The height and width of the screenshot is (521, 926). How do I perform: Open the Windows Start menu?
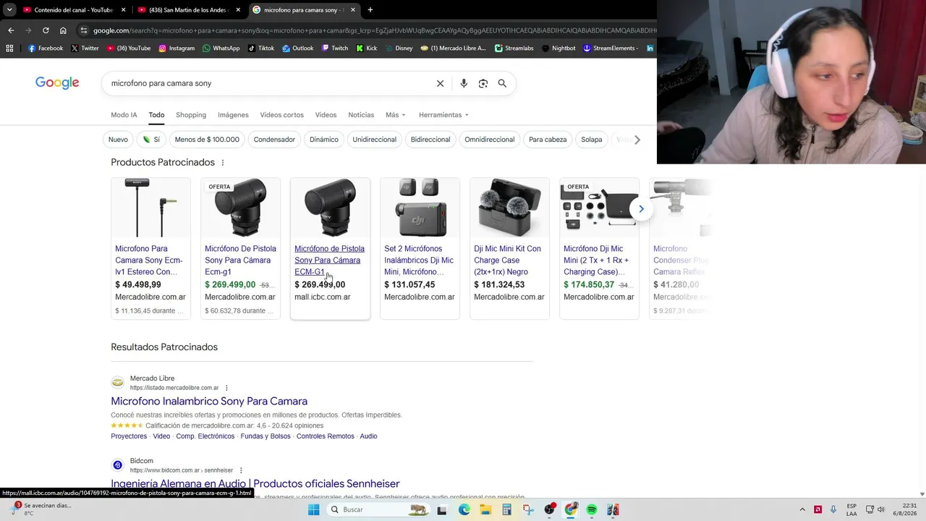(x=313, y=509)
